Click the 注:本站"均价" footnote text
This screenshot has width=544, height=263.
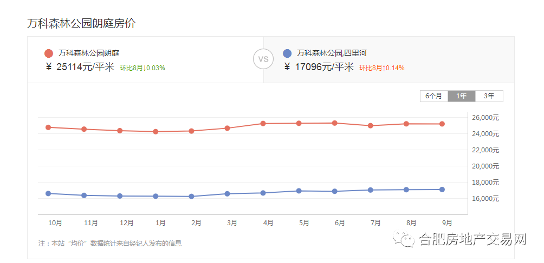[110, 244]
